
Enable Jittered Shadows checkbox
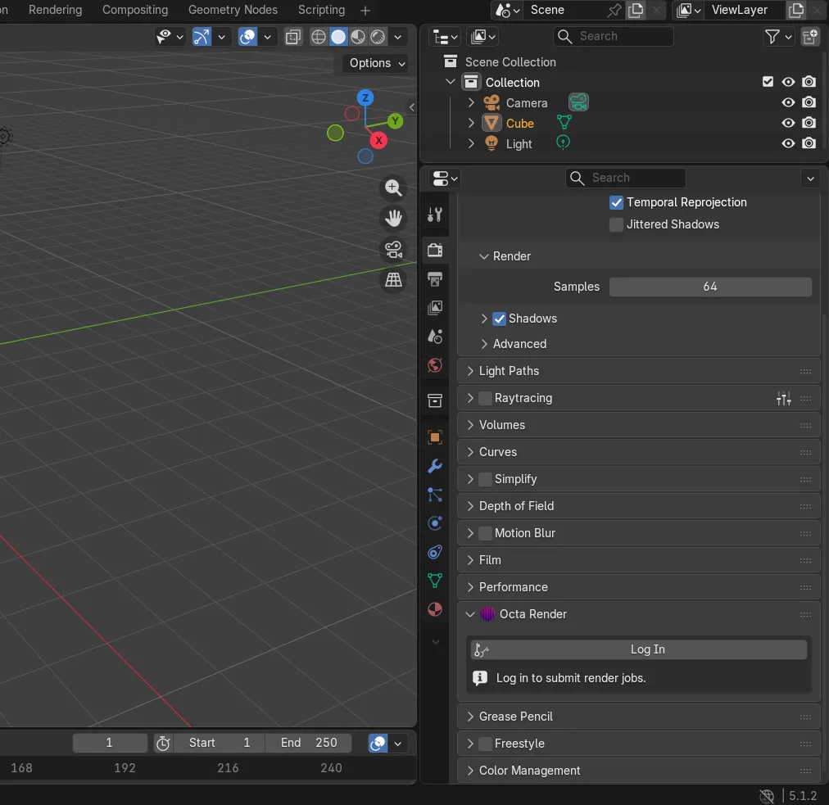pyautogui.click(x=616, y=224)
